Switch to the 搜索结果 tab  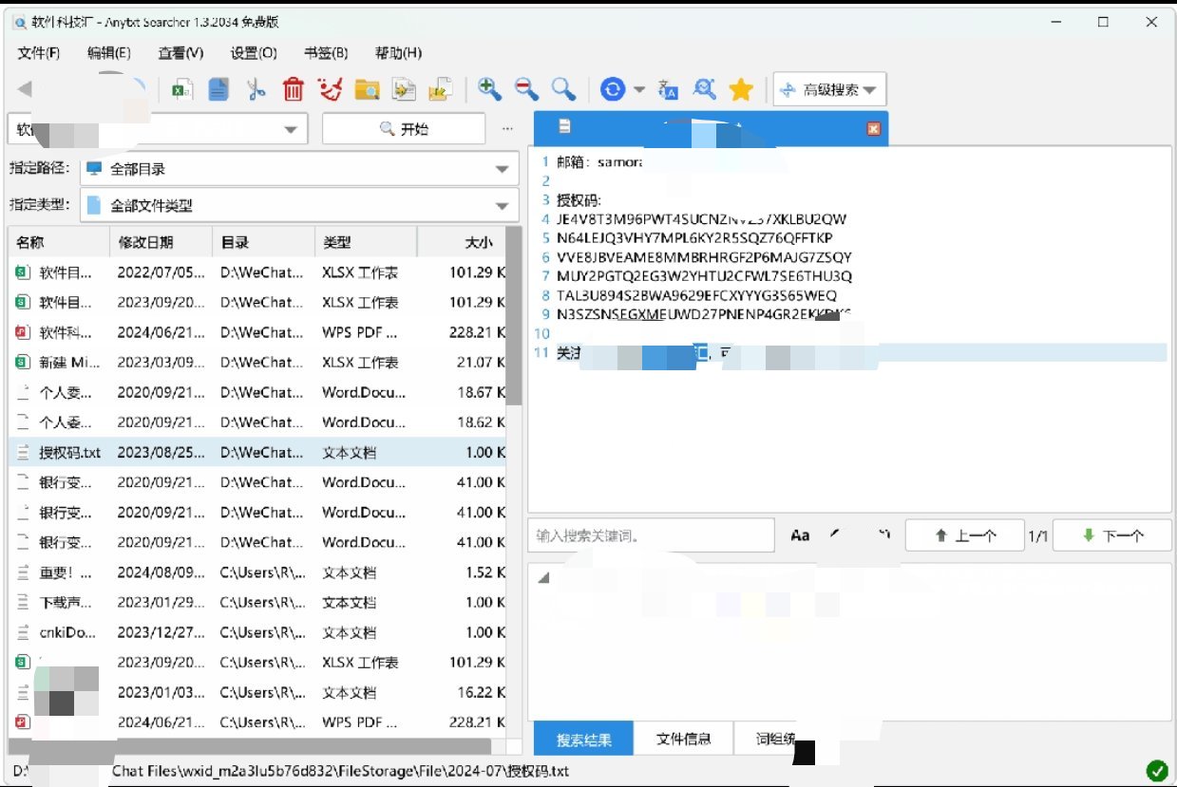point(584,740)
